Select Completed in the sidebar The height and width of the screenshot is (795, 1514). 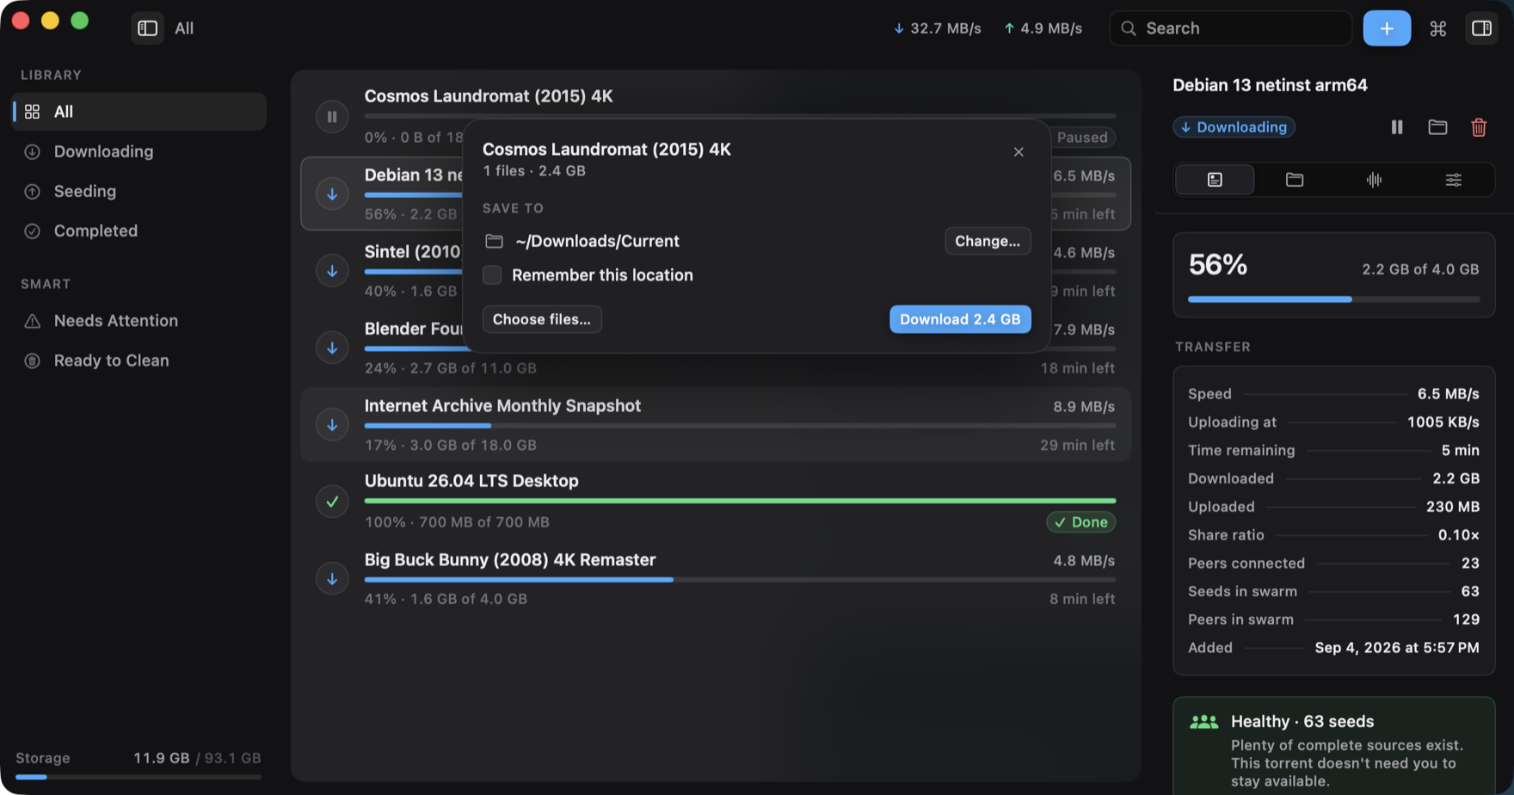(x=138, y=231)
